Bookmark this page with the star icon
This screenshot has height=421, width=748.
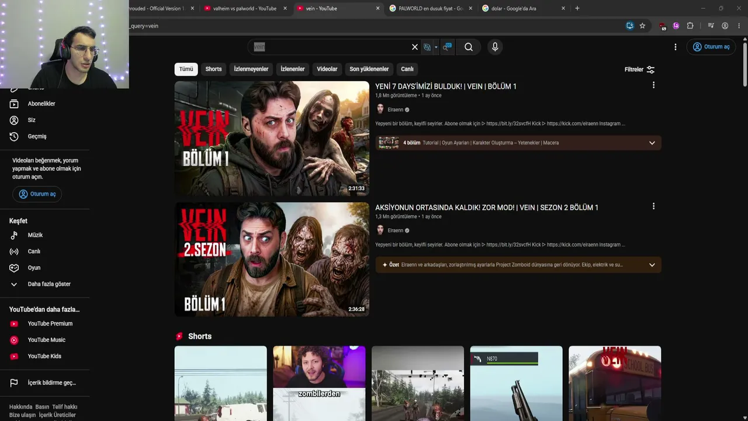642,26
